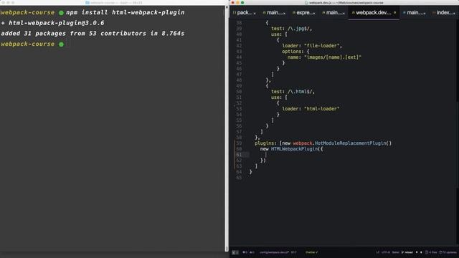The height and width of the screenshot is (258, 459).
Task: Click line number 59 in the gutter
Action: pos(239,143)
